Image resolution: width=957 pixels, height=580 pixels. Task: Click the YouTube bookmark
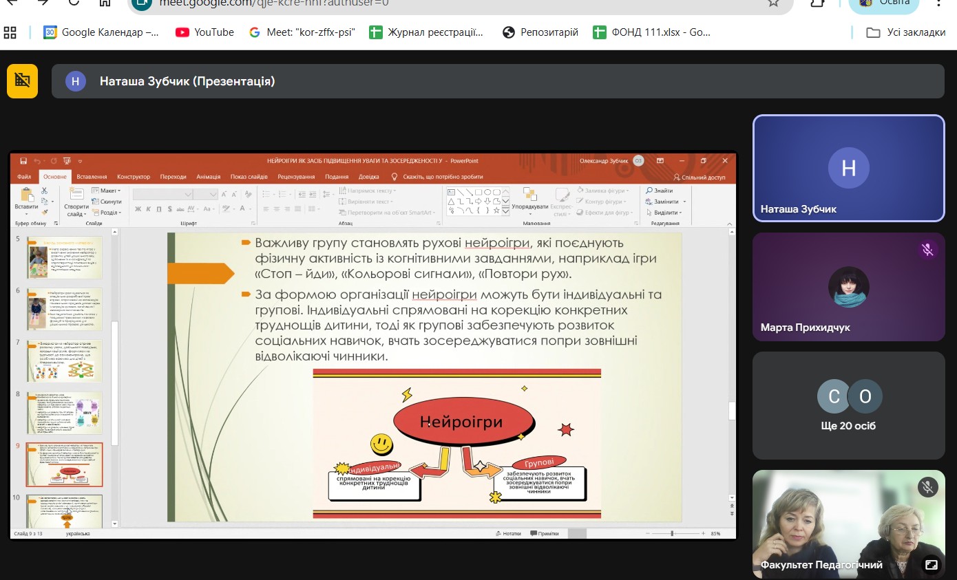click(x=204, y=32)
